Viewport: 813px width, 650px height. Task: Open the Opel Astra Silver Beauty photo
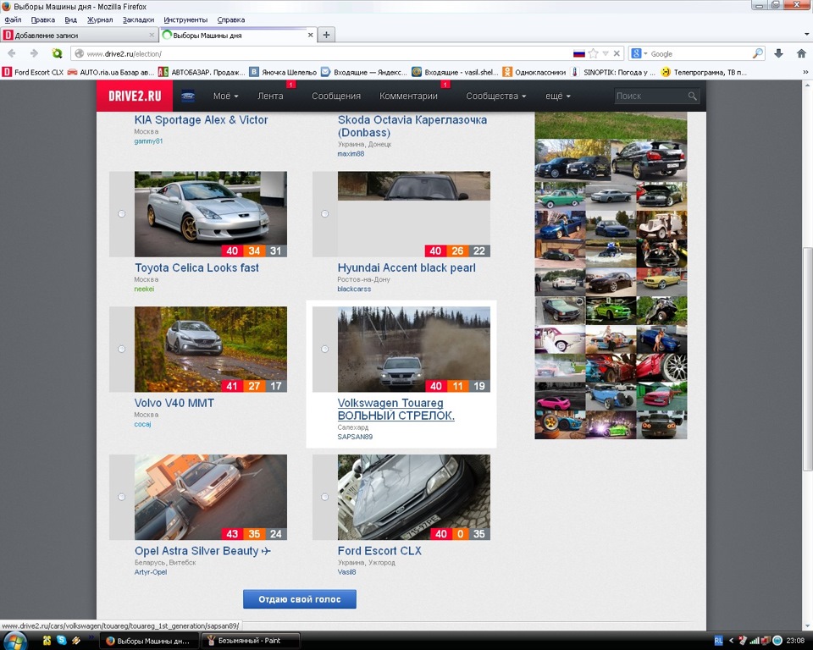pyautogui.click(x=211, y=497)
